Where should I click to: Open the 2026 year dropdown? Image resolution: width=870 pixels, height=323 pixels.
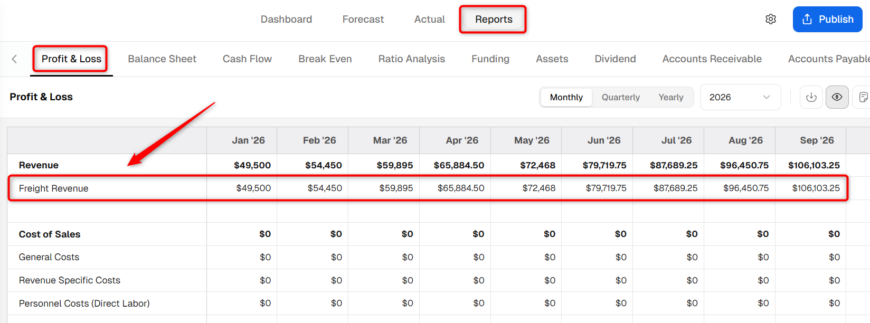point(740,97)
